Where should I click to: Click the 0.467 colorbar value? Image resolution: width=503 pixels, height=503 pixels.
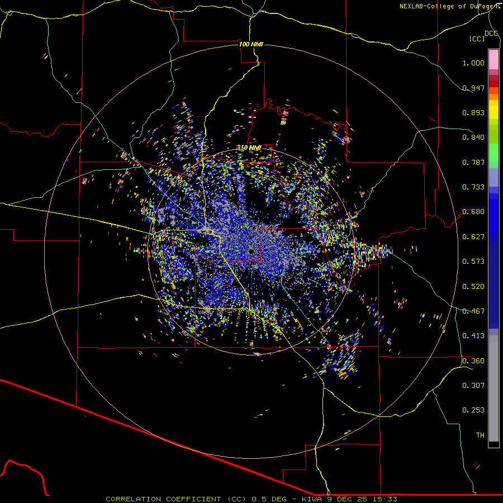tap(473, 311)
